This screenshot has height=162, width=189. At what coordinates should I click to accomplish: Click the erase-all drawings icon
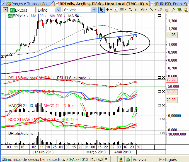click(x=167, y=10)
